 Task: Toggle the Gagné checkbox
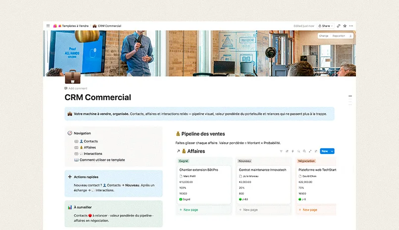click(181, 199)
